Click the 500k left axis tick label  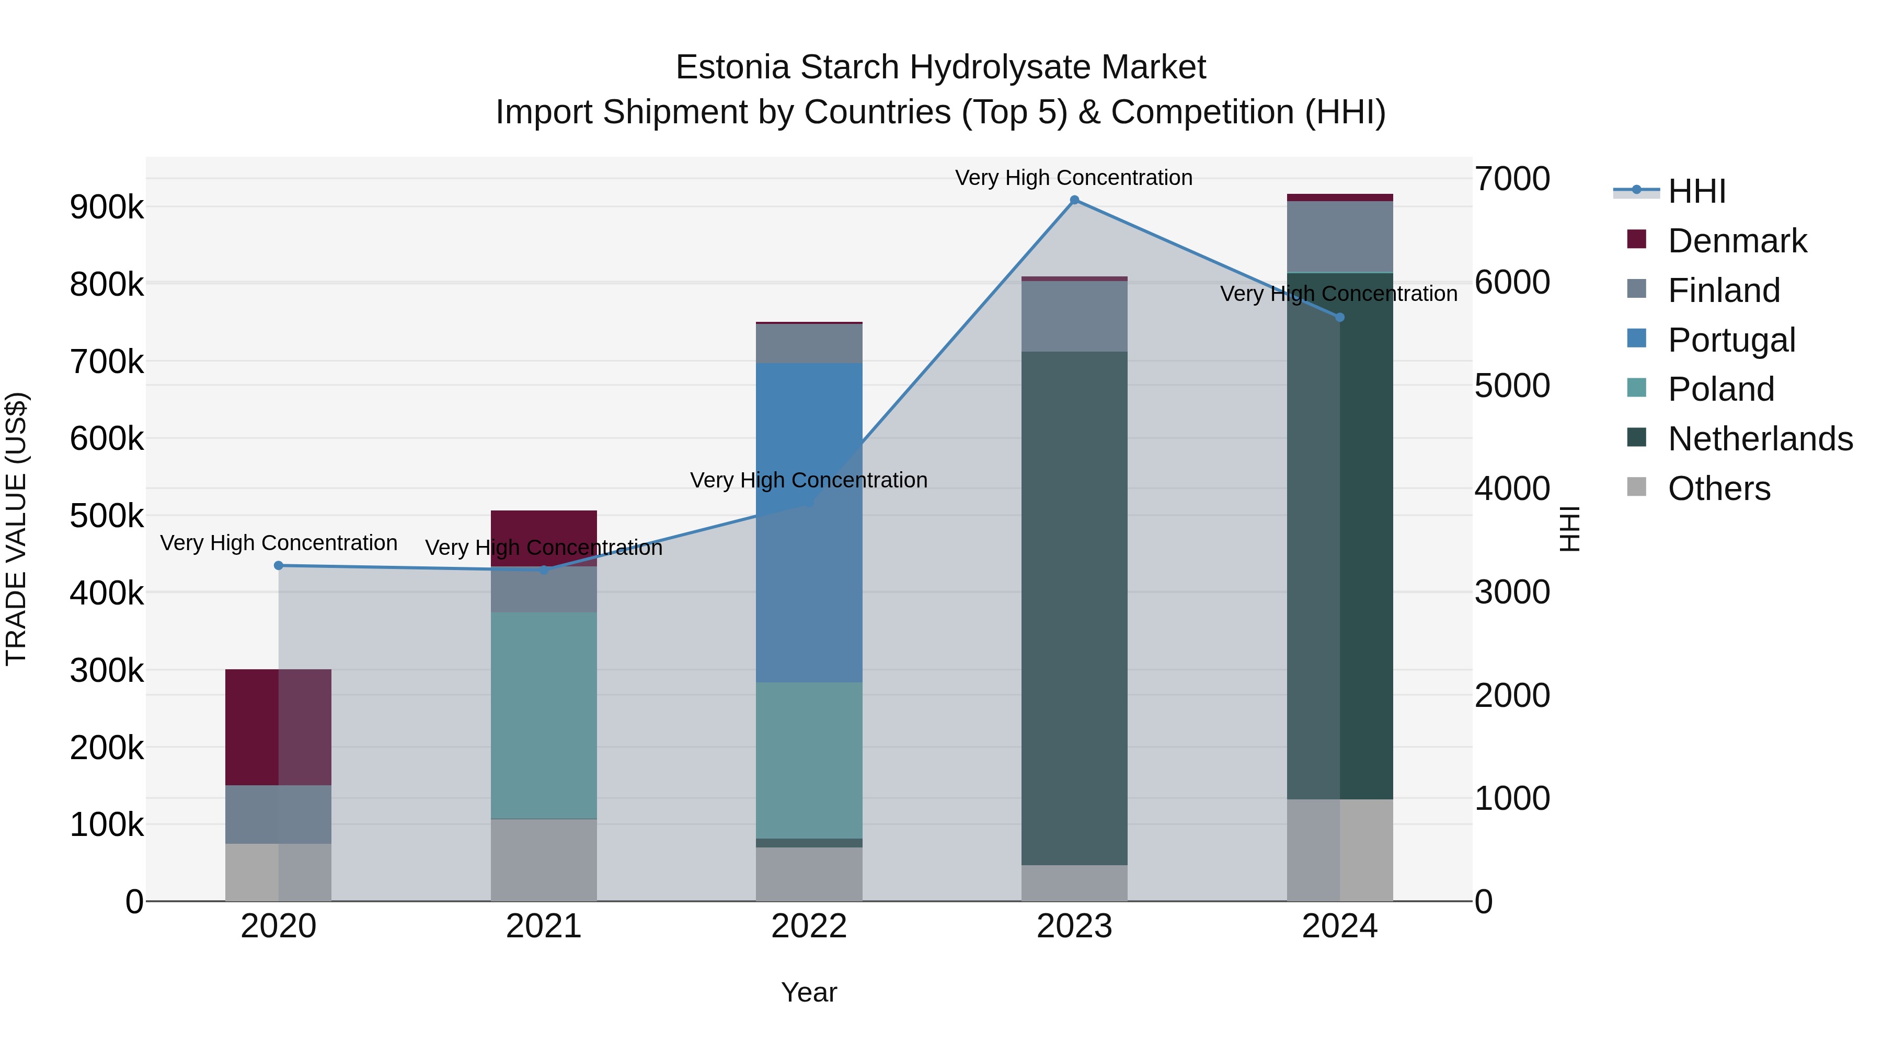(107, 516)
